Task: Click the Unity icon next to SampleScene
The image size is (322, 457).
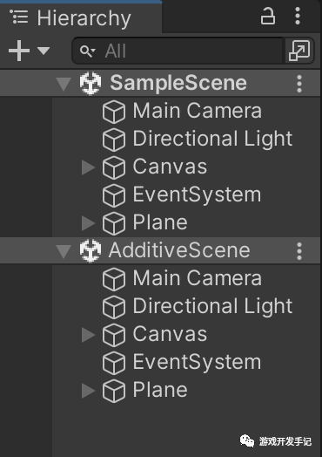Action: tap(91, 84)
